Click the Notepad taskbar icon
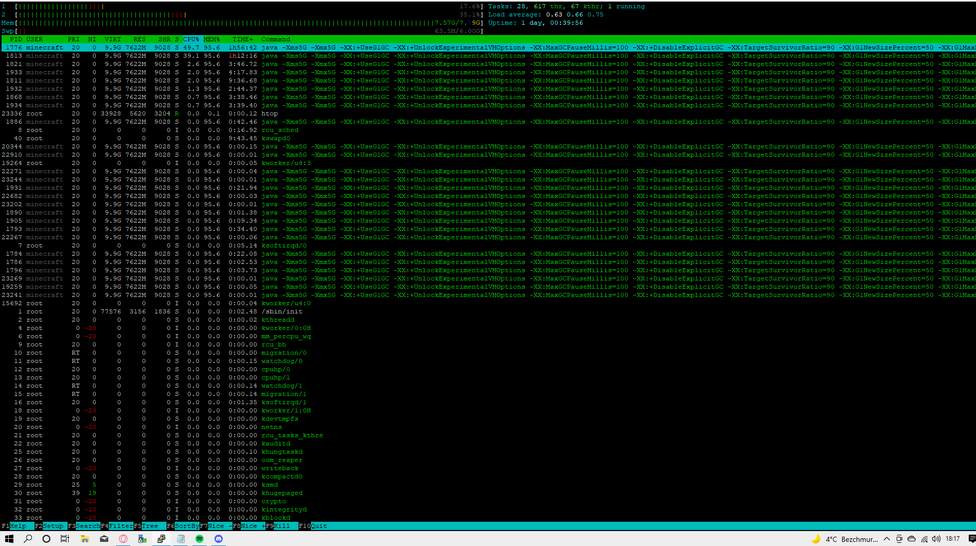 coord(180,539)
